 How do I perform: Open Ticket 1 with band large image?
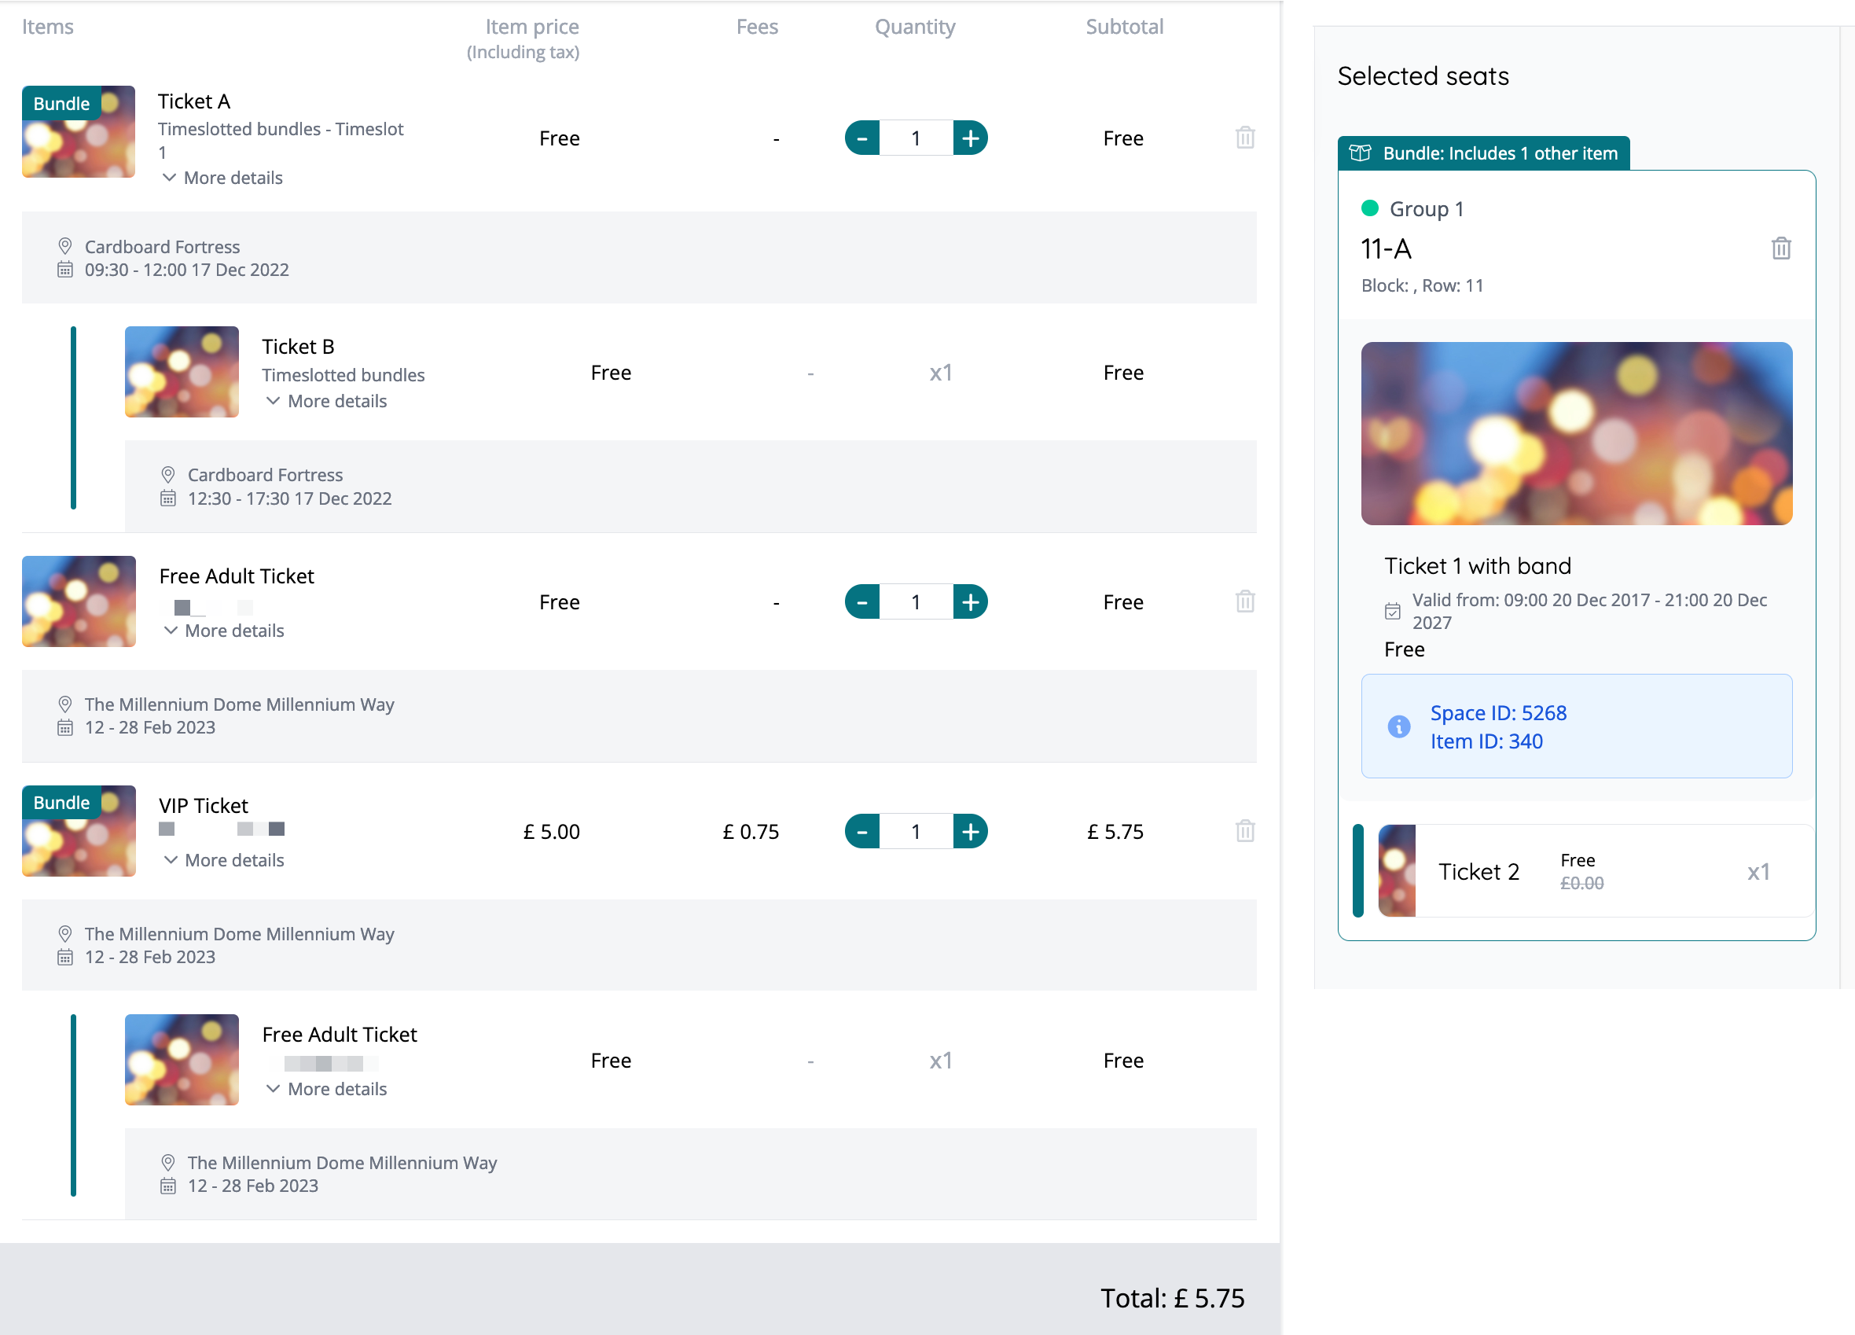1576,433
